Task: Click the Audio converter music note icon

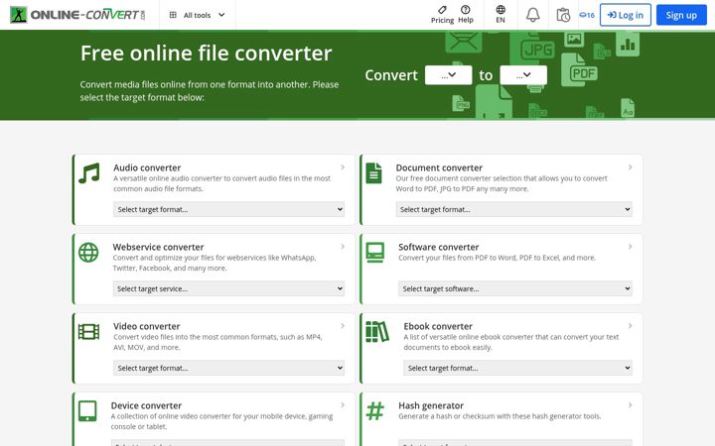Action: [x=89, y=173]
